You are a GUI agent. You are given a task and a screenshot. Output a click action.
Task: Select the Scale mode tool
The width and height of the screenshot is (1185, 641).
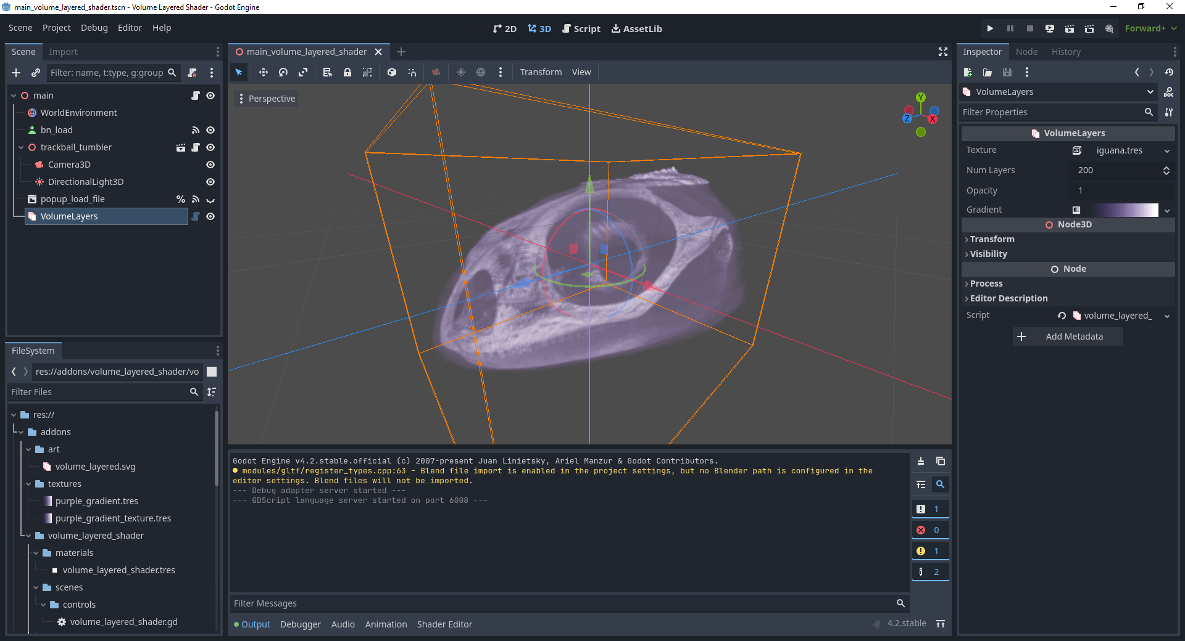(x=303, y=72)
